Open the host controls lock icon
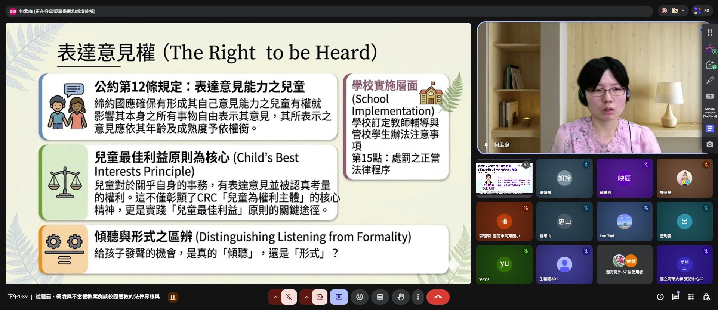The image size is (718, 310). pyautogui.click(x=706, y=297)
